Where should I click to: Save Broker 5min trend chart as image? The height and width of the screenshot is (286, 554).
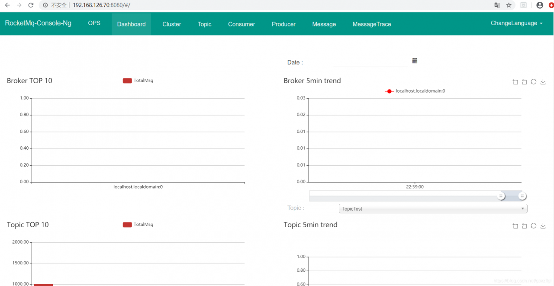[x=543, y=82]
